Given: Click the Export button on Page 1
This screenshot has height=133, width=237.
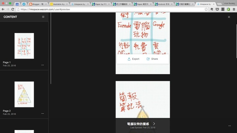Looking at the screenshot, I should (133, 59).
